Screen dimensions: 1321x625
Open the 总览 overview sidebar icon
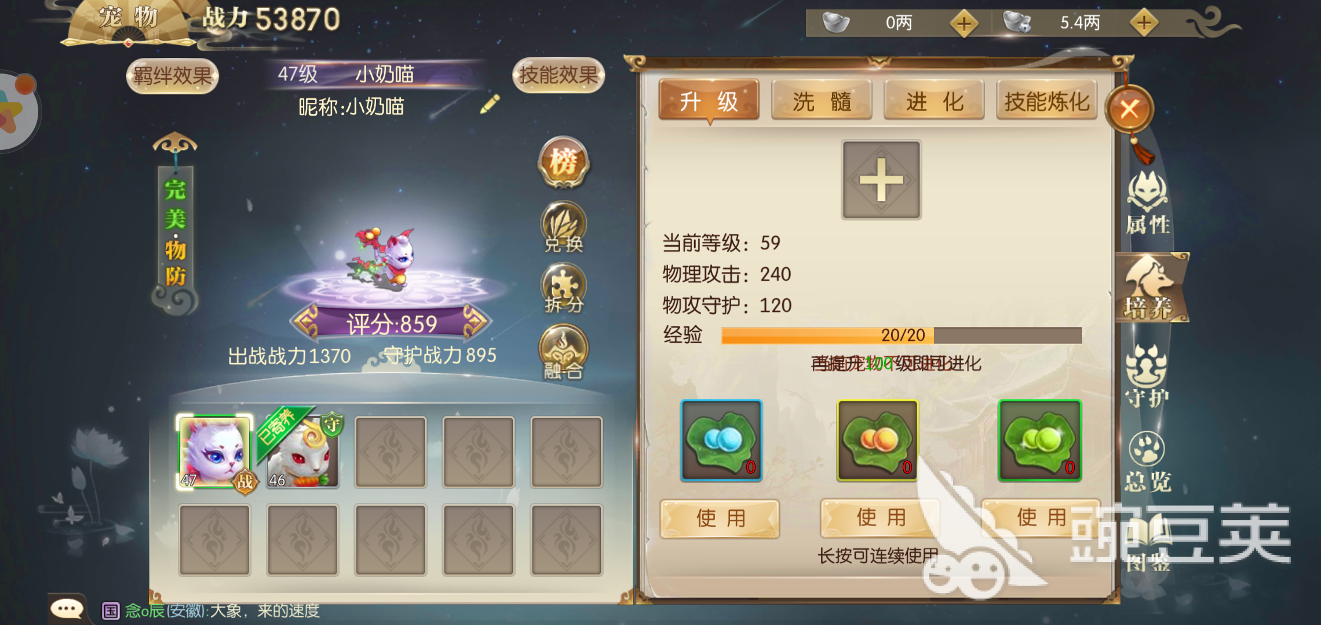[1147, 462]
